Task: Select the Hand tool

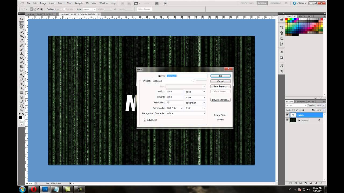Action: point(21,106)
